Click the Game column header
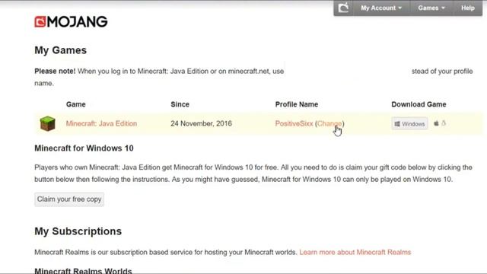 (76, 104)
